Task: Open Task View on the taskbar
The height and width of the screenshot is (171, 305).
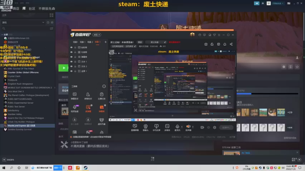Action: 27,168
